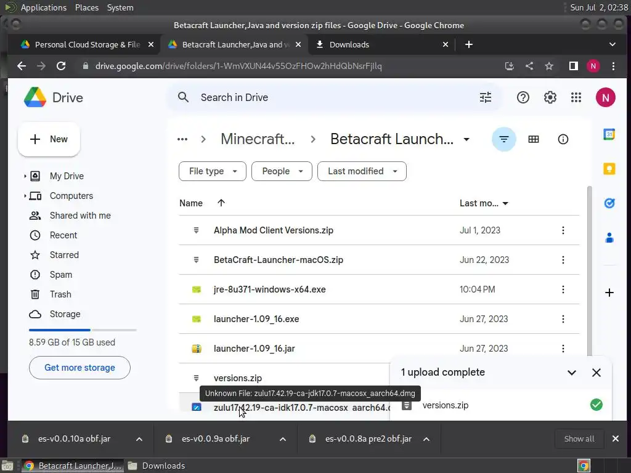
Task: Open es-v0.0.10a obf.jar download options
Action: click(139, 439)
